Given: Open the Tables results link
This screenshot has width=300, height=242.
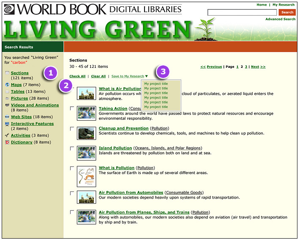Looking at the screenshot, I should coord(18,91).
